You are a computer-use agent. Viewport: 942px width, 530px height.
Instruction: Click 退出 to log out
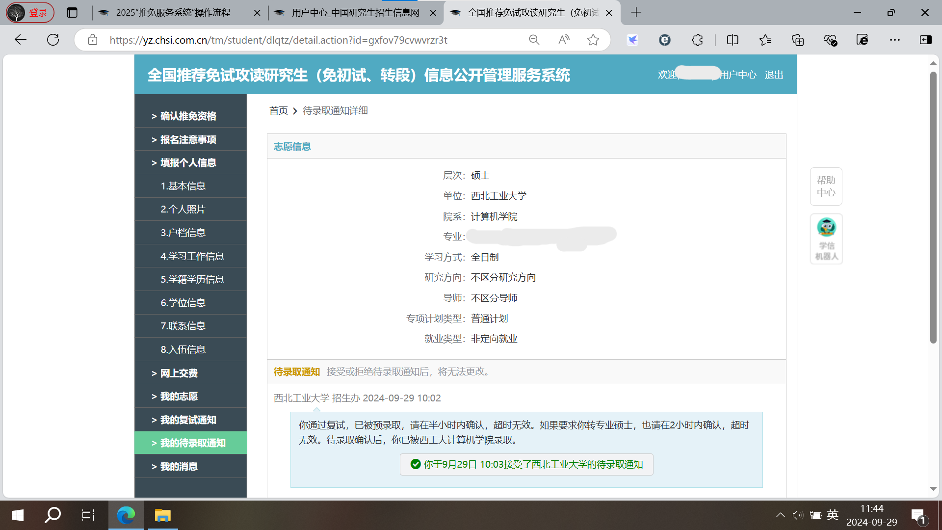(x=774, y=75)
